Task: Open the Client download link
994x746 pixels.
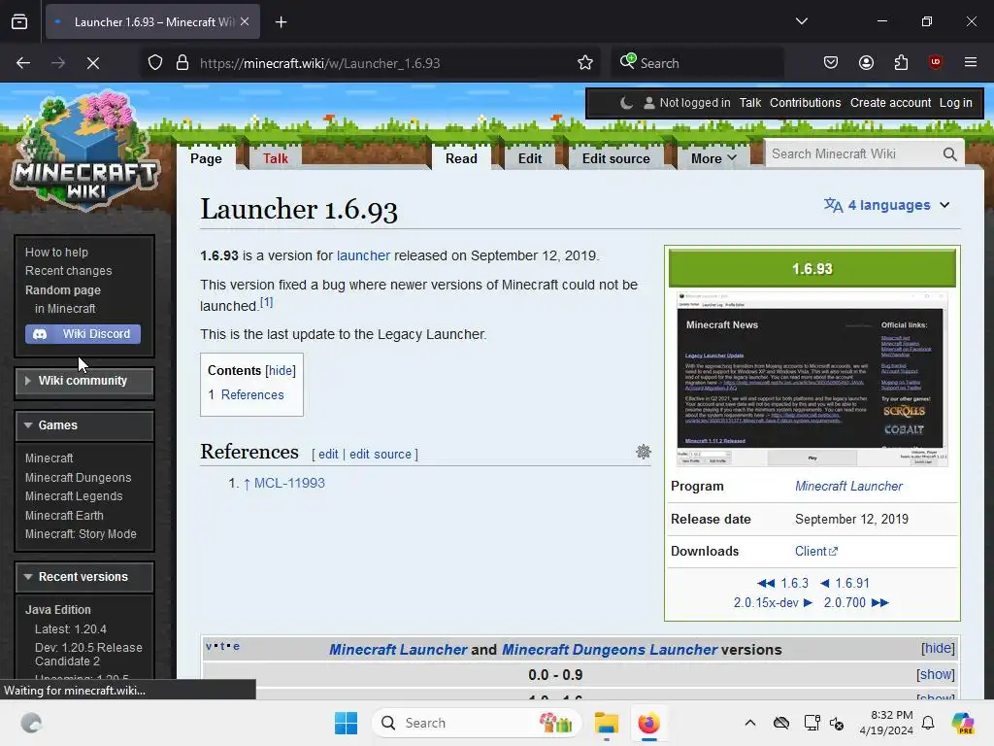Action: tap(815, 552)
